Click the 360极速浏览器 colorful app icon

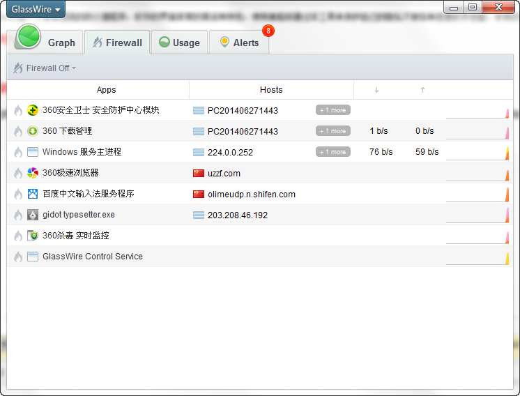tap(33, 173)
